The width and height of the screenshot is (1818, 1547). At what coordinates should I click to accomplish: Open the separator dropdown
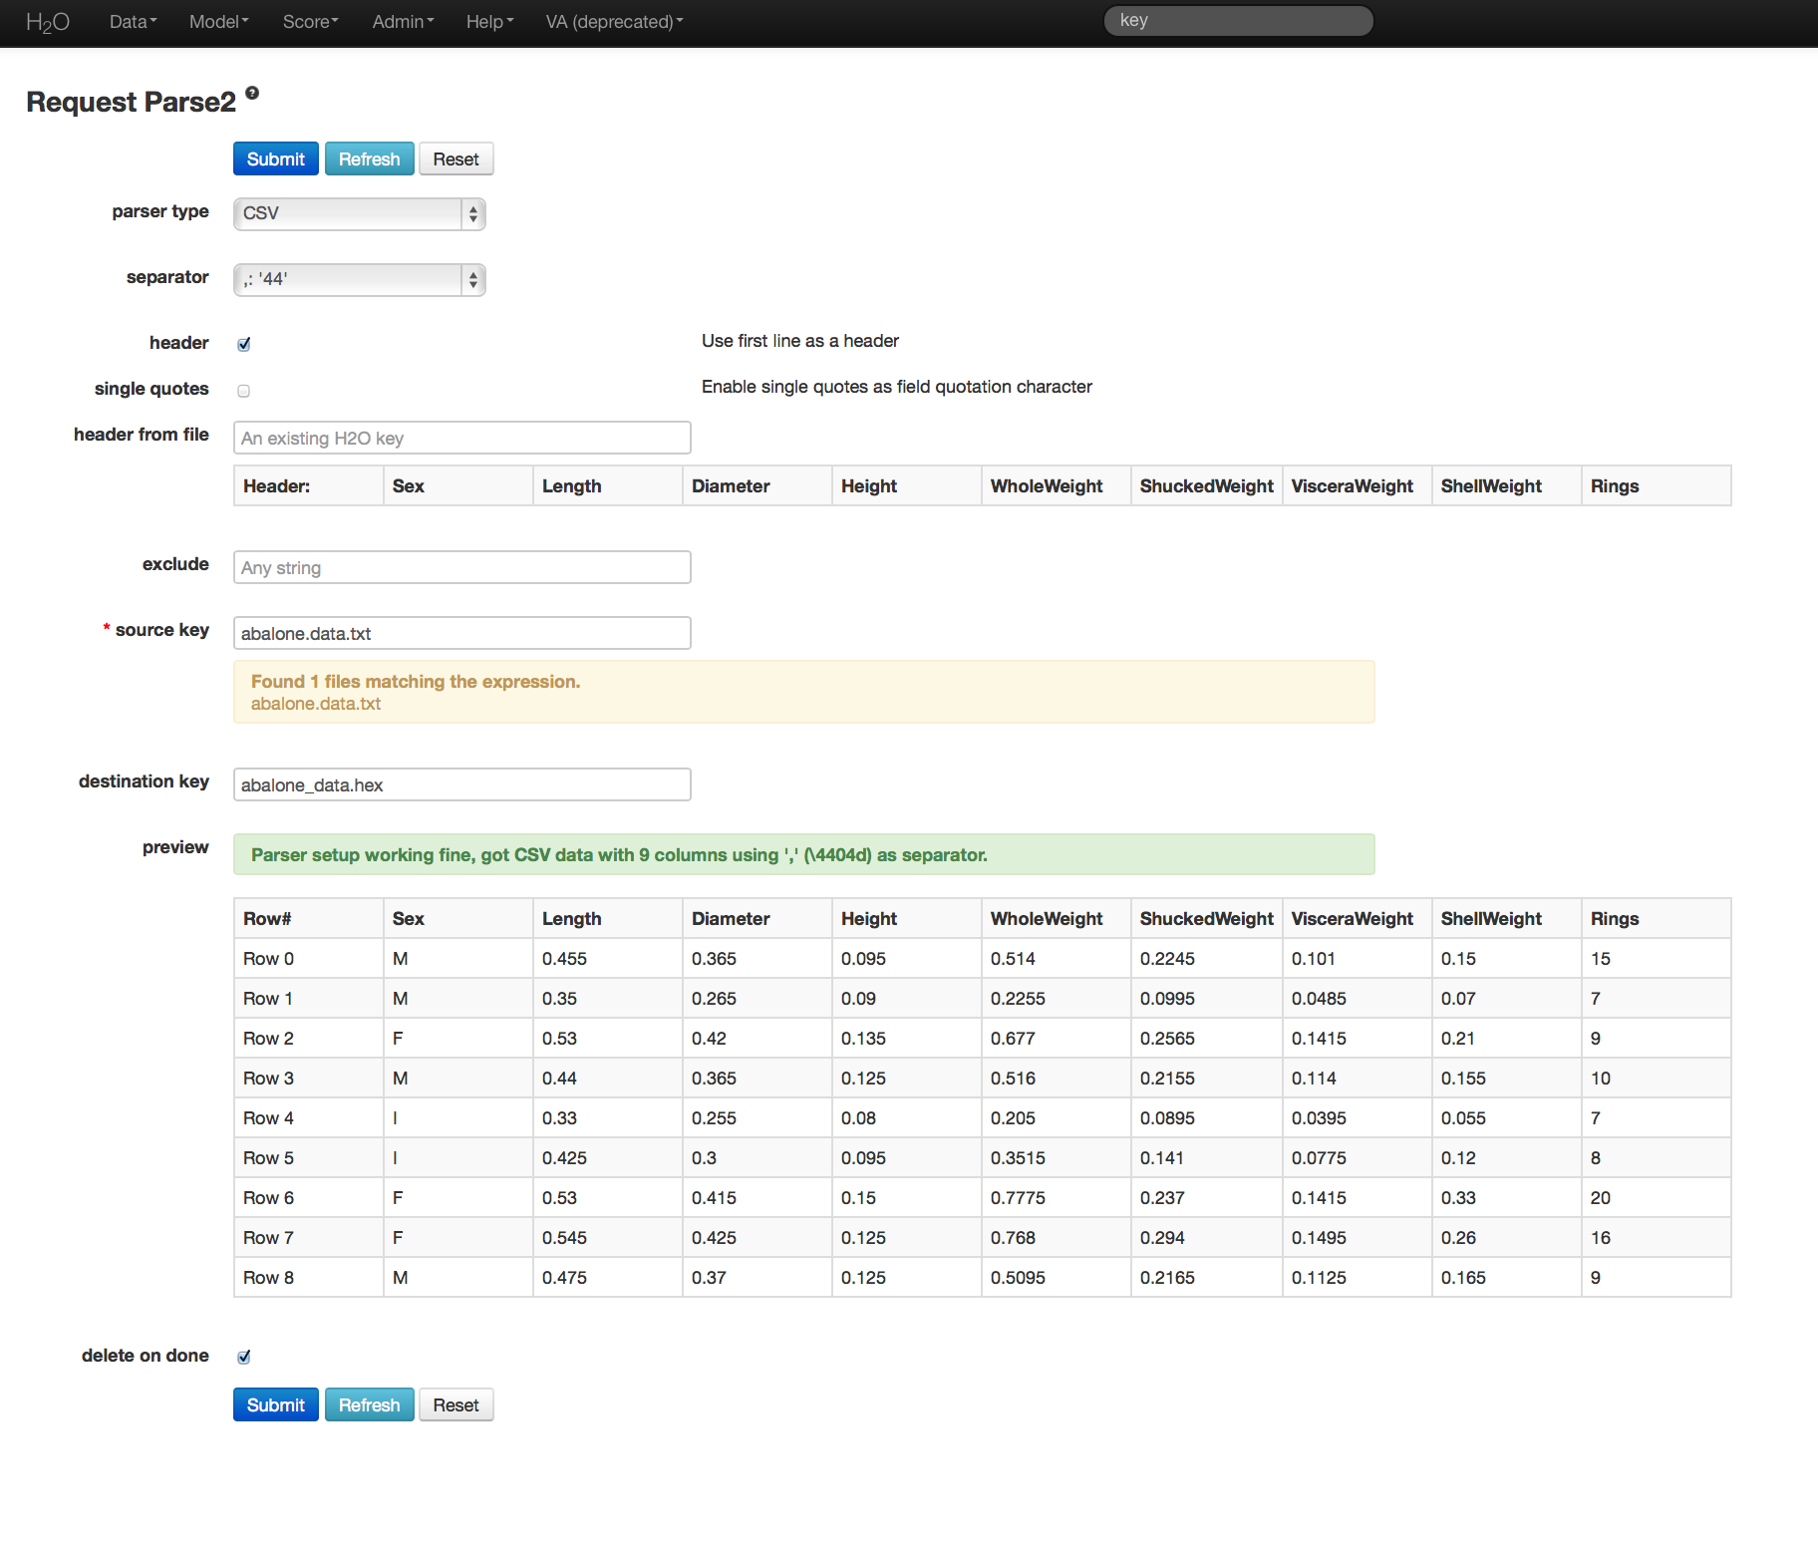coord(359,279)
